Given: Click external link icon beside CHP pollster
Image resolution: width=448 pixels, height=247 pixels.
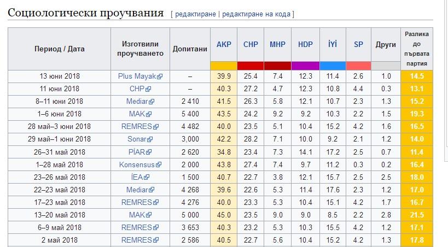Looking at the screenshot, I should (148, 89).
